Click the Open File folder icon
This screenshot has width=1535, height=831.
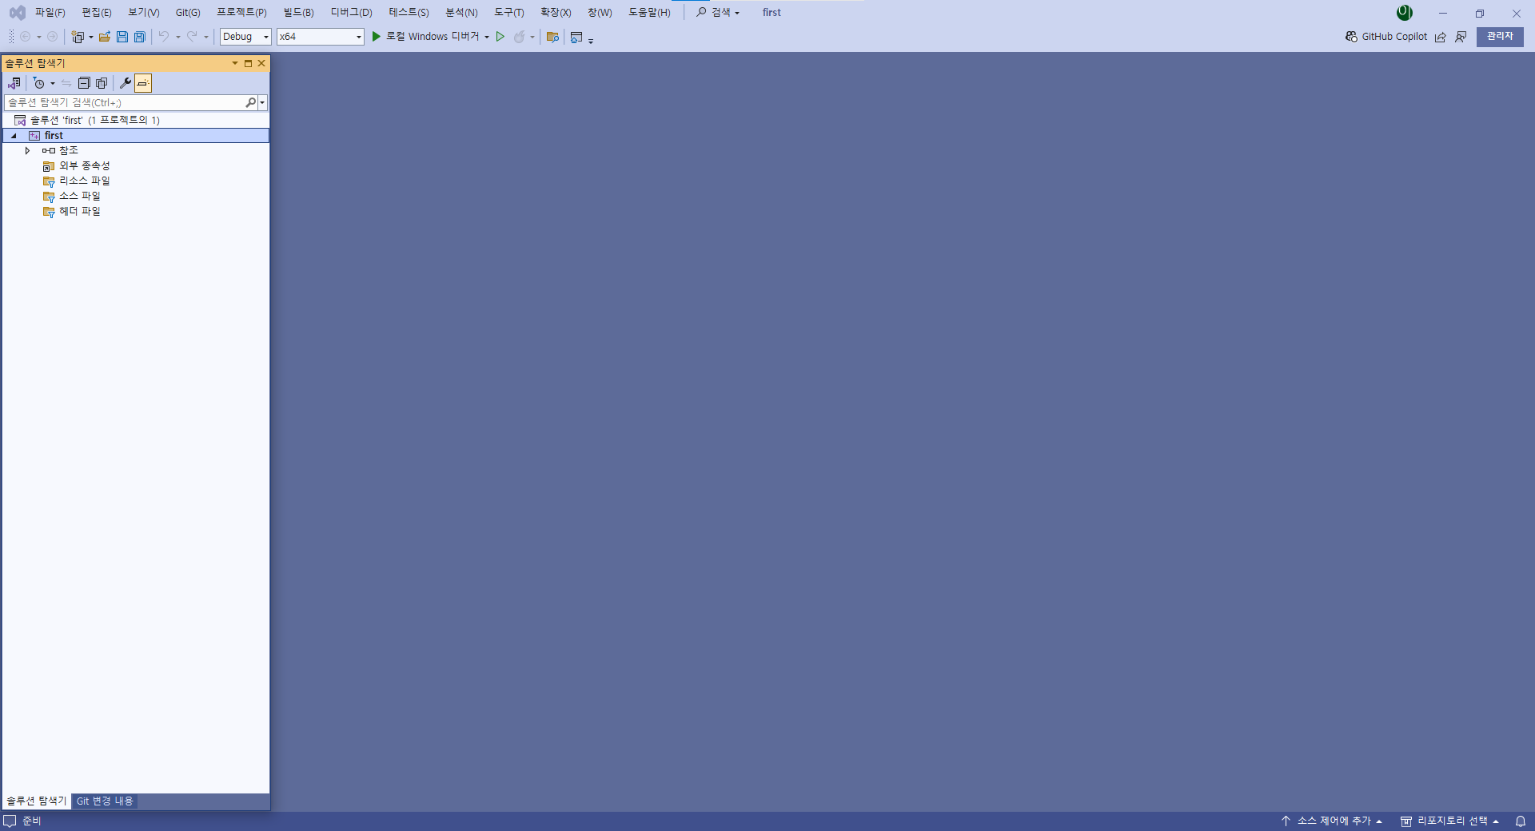(105, 37)
